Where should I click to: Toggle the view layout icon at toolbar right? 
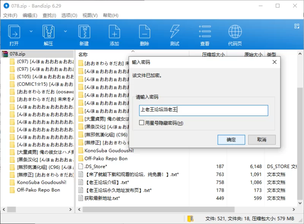[x=297, y=26]
